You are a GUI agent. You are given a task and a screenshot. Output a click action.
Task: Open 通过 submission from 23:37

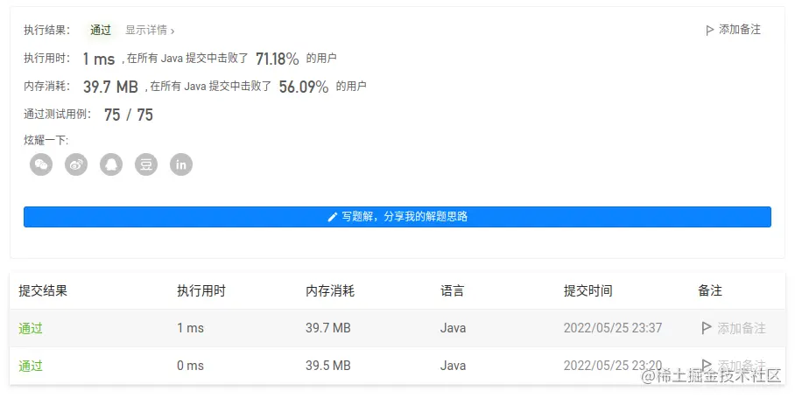pyautogui.click(x=31, y=328)
